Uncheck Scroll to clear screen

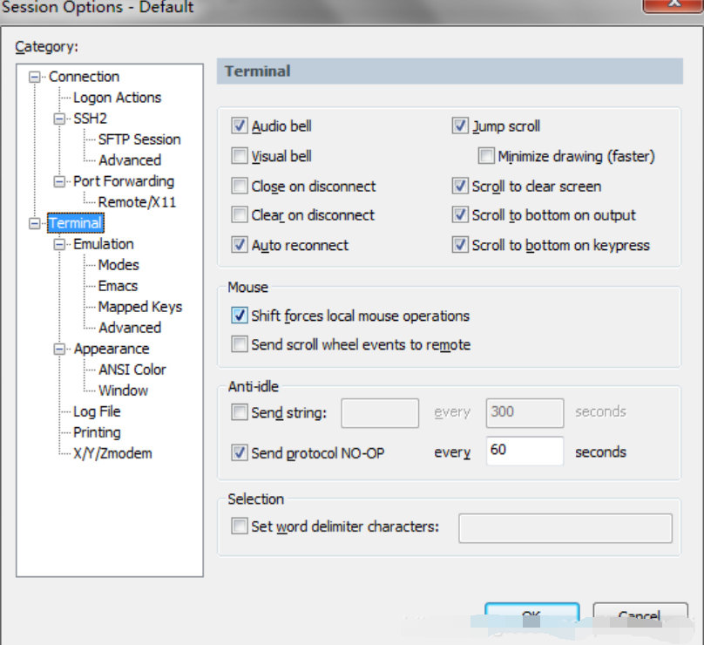tap(460, 186)
